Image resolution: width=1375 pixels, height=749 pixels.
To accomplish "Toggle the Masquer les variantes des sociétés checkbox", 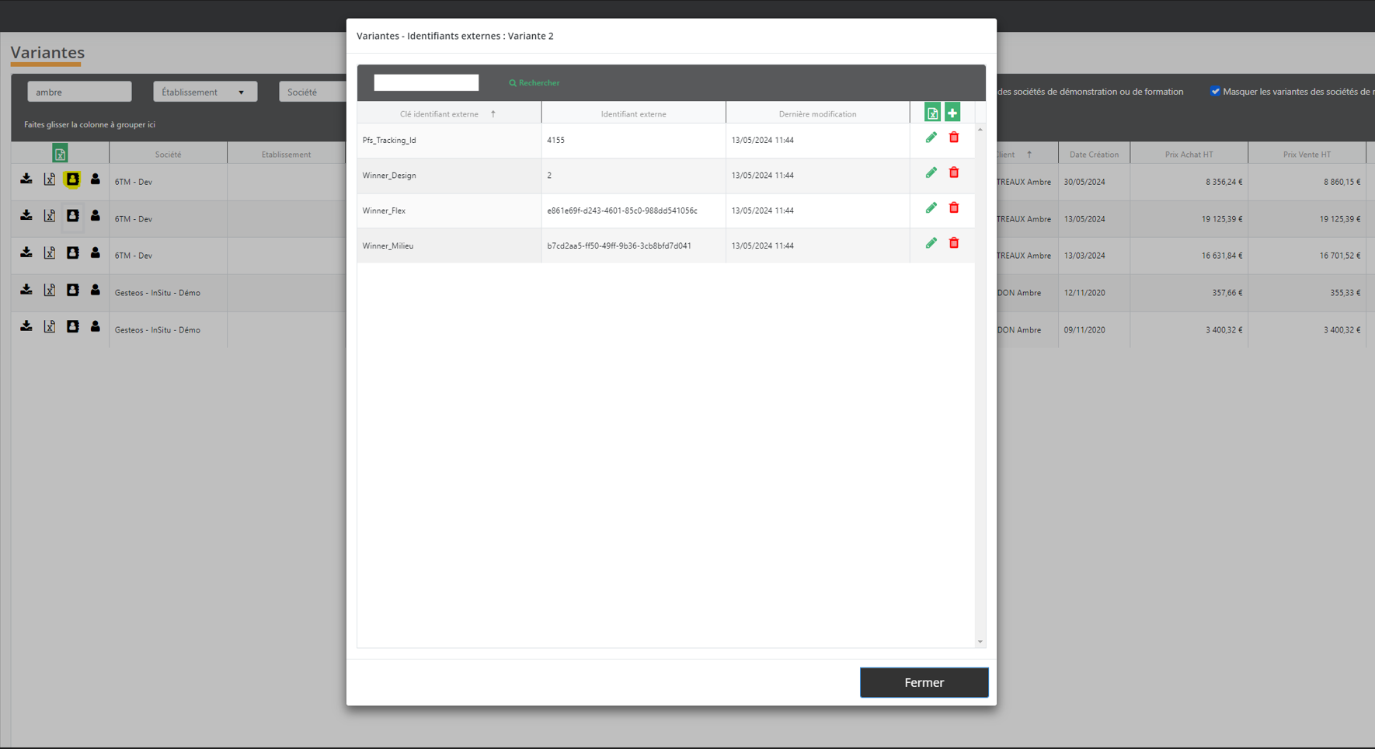I will click(1215, 91).
